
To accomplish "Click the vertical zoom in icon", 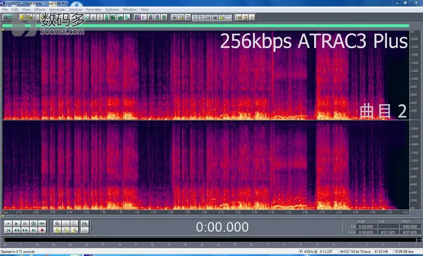I will coord(85,224).
